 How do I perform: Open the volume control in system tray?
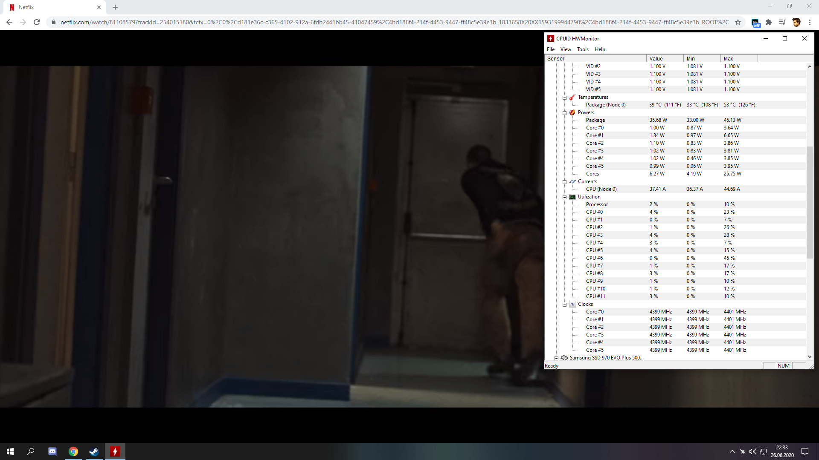click(x=752, y=451)
